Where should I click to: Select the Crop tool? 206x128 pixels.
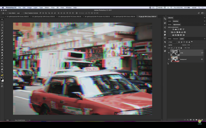coord(2,30)
